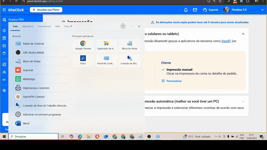Screen dimensions: 267x150
Task: Open Bloco de Notas tile in Principais aplicativos
Action: pos(130,45)
